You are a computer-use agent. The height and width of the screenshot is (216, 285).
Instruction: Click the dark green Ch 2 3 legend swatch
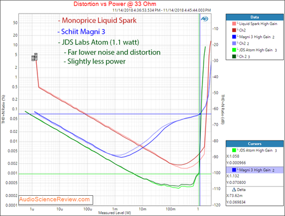pos(234,56)
